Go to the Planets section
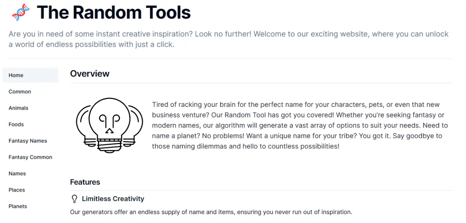Viewport: 466px width, 223px height. click(x=18, y=206)
